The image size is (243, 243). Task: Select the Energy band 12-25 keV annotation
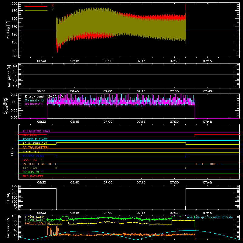click(44, 97)
